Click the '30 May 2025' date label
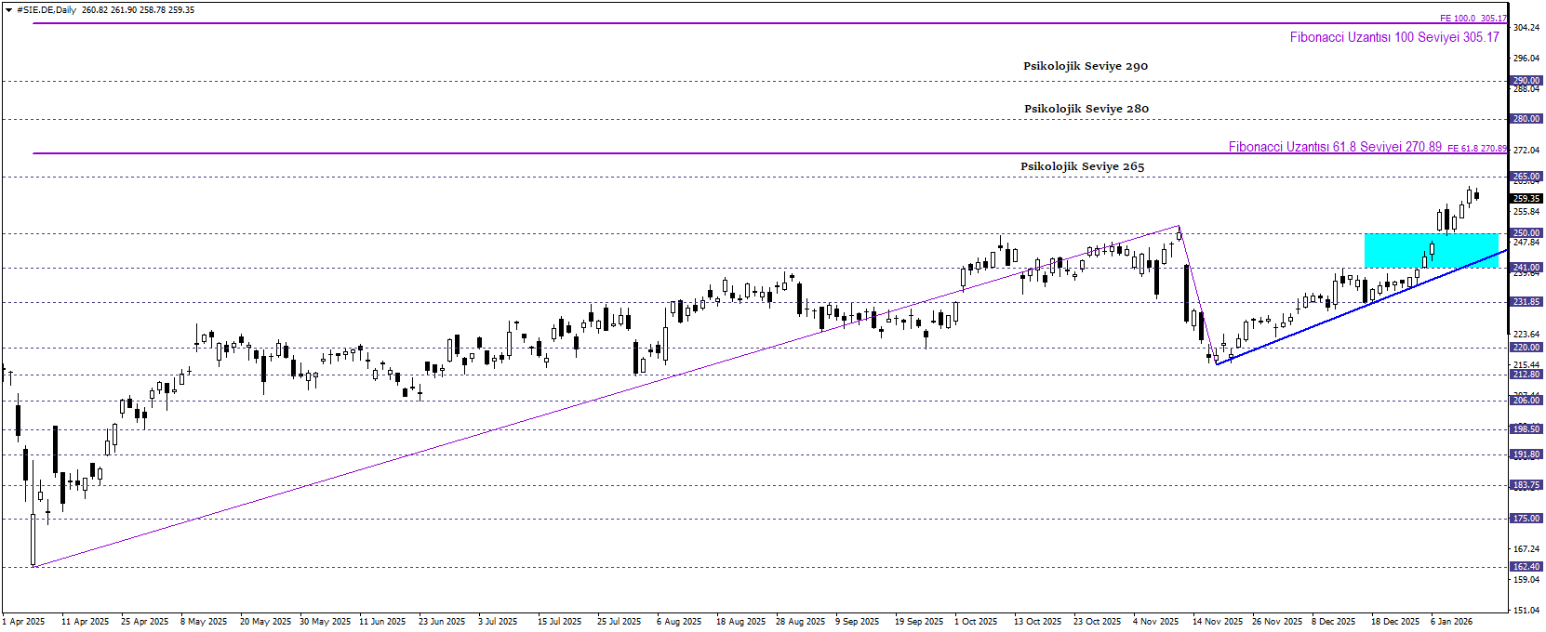Viewport: 1546px width, 632px height. 325,622
